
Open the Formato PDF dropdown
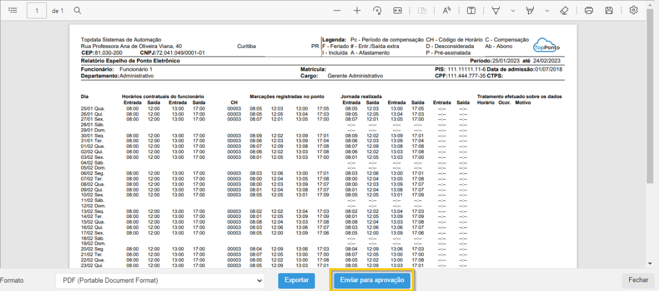(x=159, y=280)
